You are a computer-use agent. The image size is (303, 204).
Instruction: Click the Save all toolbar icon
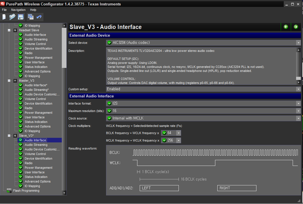click(30, 17)
